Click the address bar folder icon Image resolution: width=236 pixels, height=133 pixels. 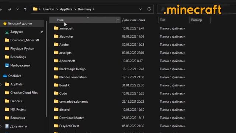(35, 9)
